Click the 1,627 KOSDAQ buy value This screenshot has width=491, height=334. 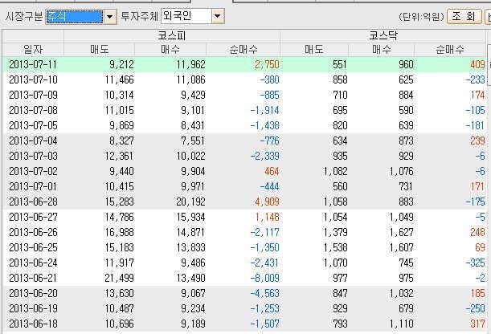click(402, 232)
